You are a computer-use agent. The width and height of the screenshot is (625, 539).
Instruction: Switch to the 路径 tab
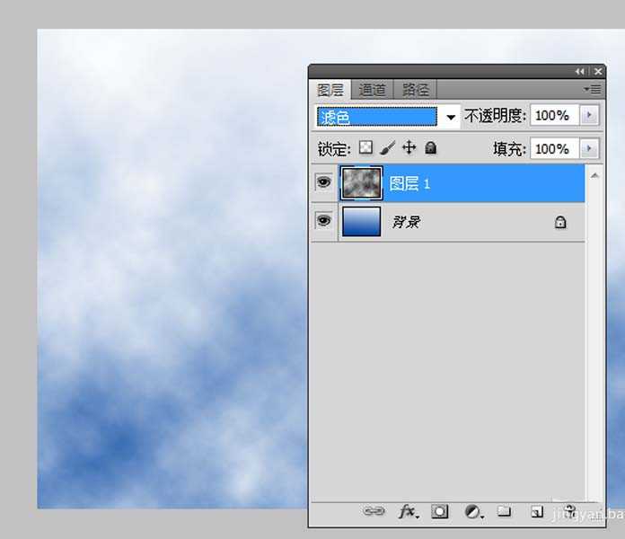click(x=415, y=90)
